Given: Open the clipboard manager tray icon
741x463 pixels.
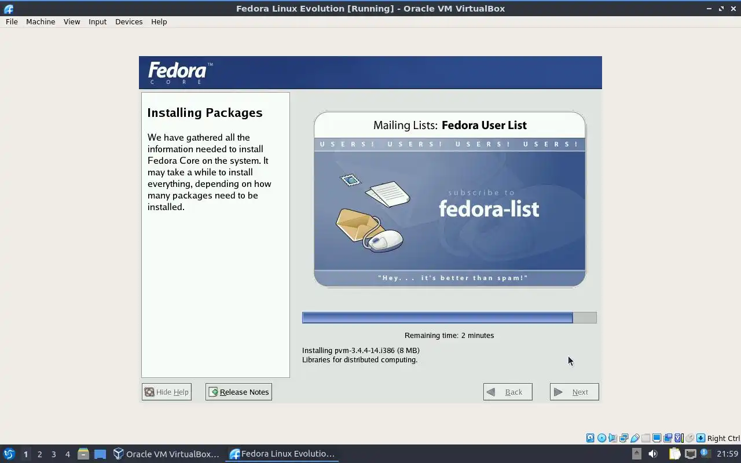Looking at the screenshot, I should tap(674, 454).
